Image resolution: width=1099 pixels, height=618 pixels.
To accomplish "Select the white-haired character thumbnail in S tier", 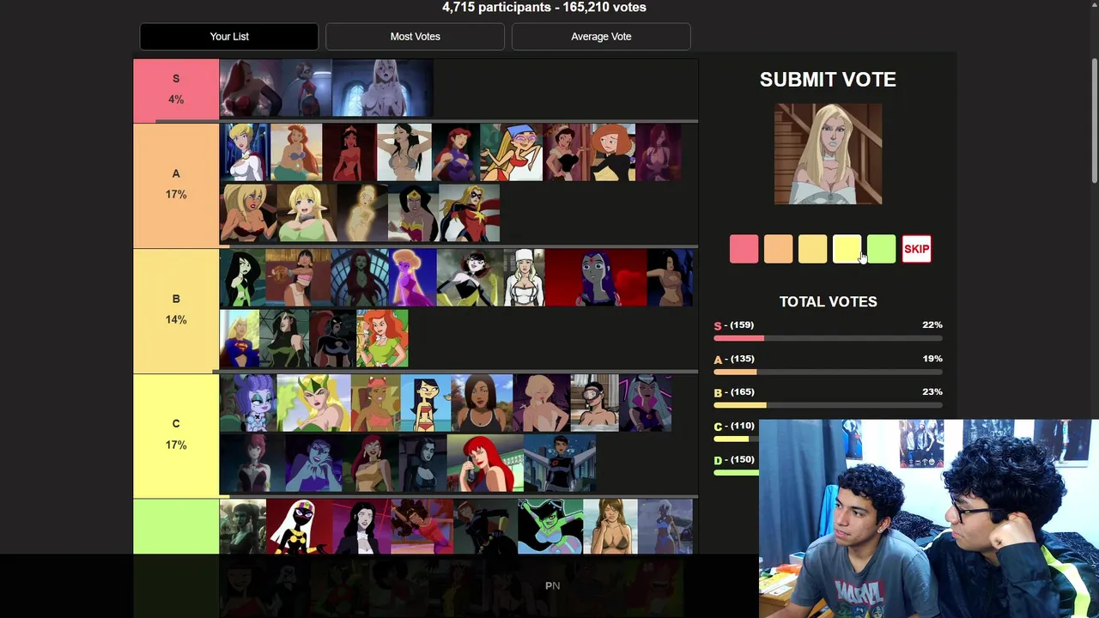I will (382, 88).
